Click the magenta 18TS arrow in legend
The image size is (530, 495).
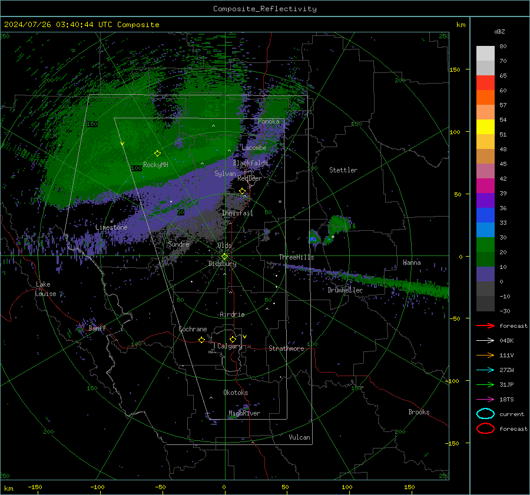[x=485, y=400]
